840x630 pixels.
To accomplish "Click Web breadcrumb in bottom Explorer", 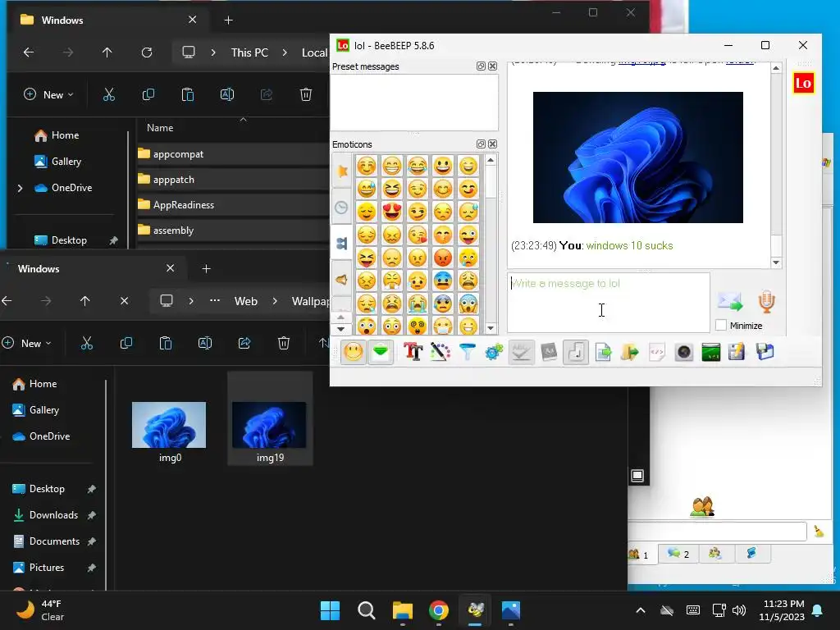I will (x=246, y=301).
